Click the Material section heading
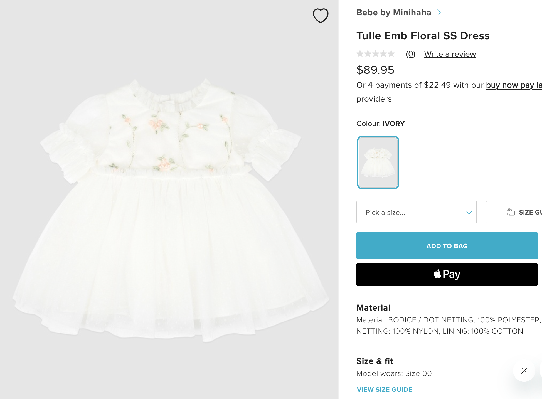 point(373,308)
